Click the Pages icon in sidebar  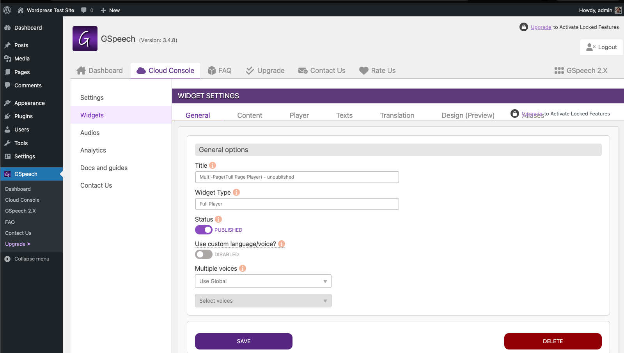click(x=7, y=72)
